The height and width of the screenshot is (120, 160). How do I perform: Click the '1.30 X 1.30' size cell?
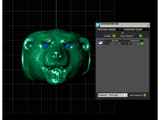coord(115,44)
